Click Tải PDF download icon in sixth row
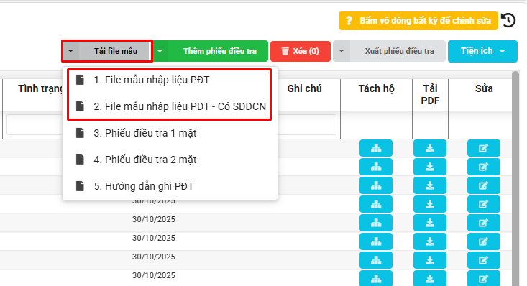This screenshot has height=286, width=527. (430, 241)
